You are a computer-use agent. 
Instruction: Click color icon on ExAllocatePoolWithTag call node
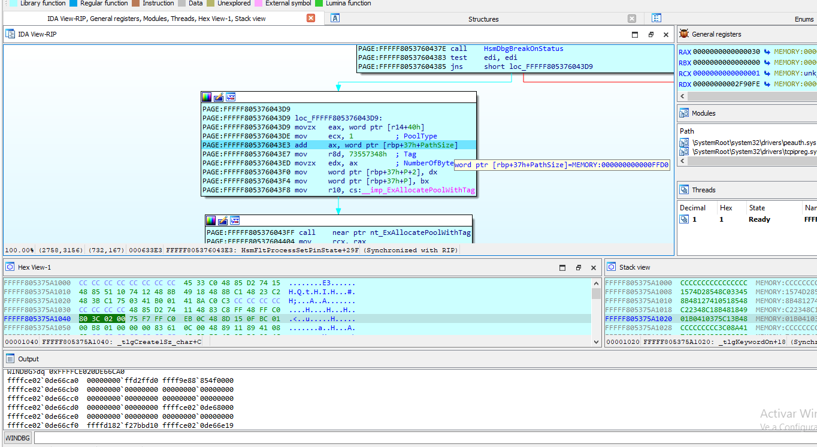click(x=211, y=221)
